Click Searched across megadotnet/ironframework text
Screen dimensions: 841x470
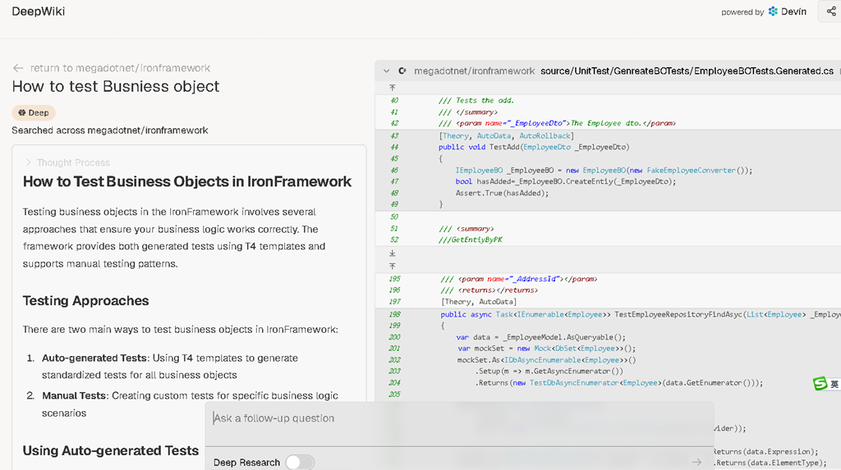110,130
